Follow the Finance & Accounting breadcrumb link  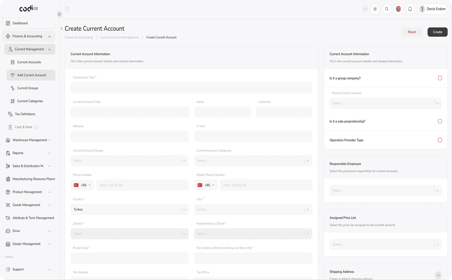click(x=79, y=37)
